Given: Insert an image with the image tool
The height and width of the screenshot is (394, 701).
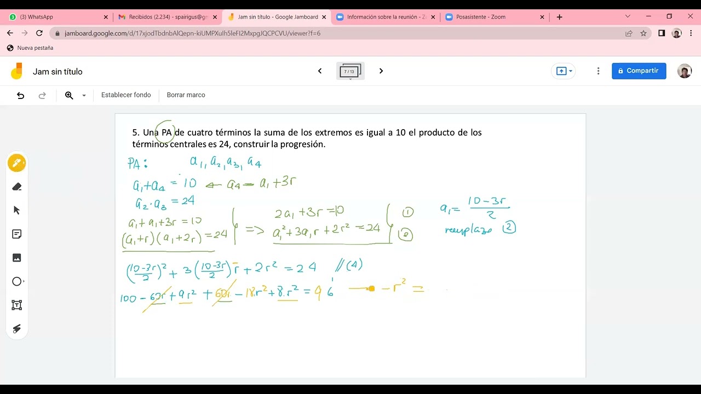Looking at the screenshot, I should (x=16, y=258).
